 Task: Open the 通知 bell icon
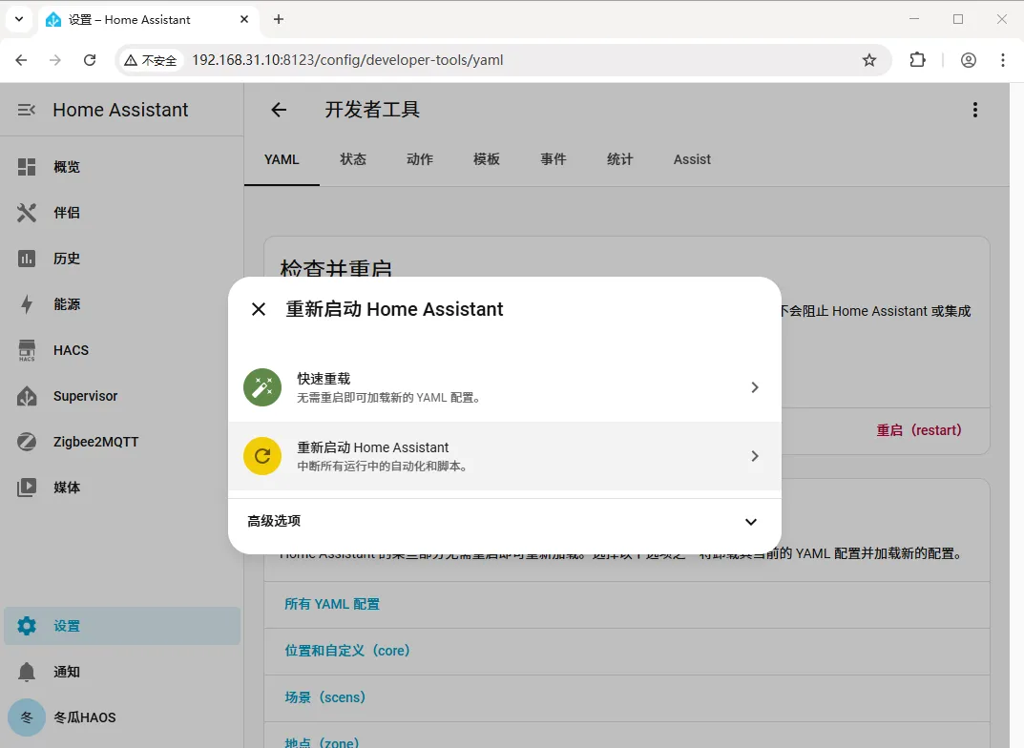click(26, 672)
